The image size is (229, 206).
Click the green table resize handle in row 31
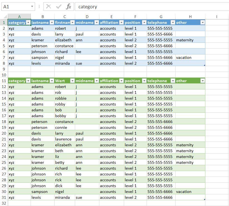205,199
